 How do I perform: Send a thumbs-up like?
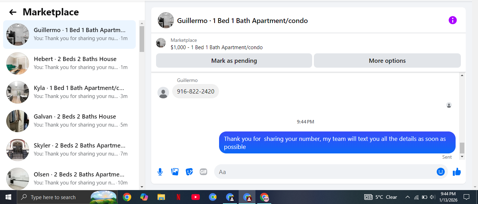(x=457, y=172)
